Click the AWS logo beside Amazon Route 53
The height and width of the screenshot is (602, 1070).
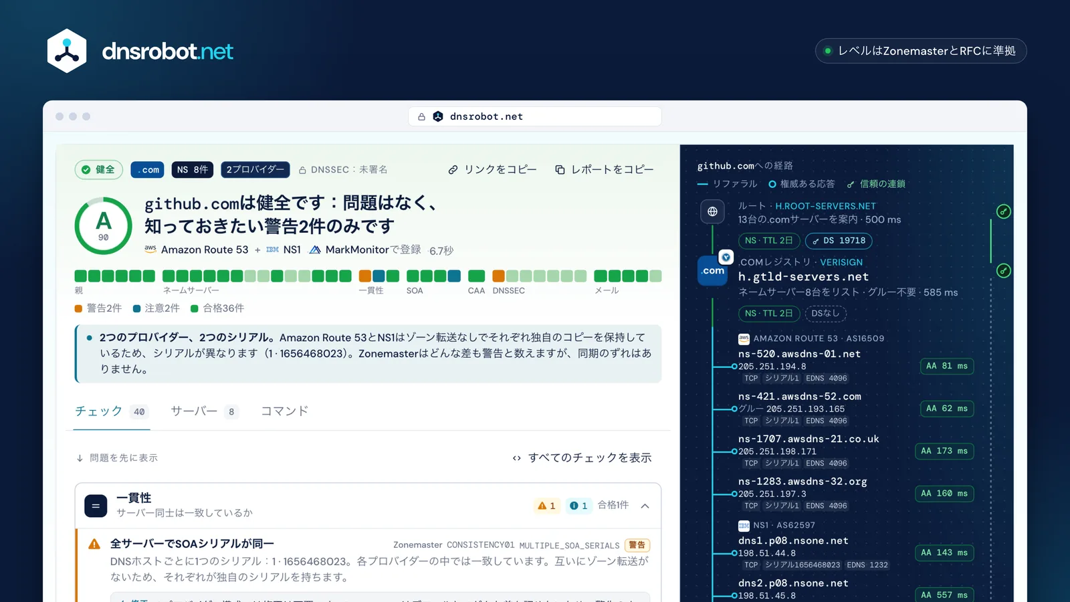coord(150,249)
